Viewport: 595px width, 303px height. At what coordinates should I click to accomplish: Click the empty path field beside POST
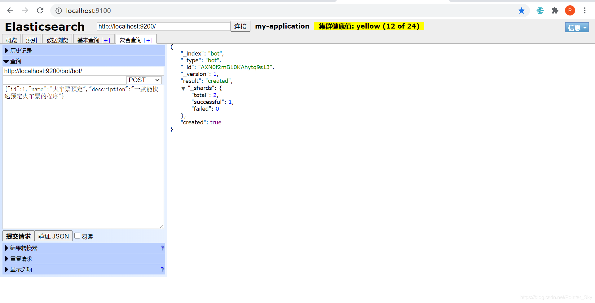pyautogui.click(x=64, y=80)
